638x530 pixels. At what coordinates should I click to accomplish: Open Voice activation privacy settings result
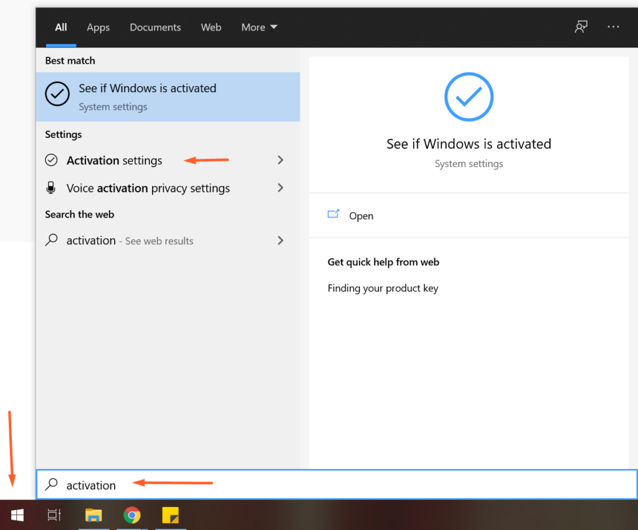click(168, 188)
